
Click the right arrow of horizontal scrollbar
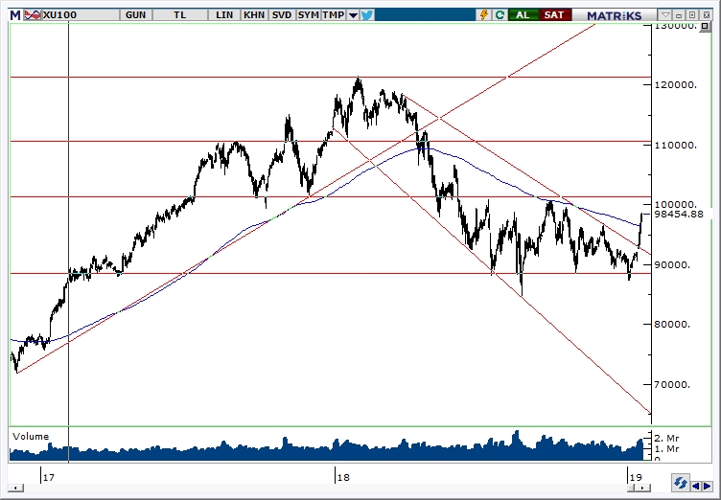coord(644,488)
